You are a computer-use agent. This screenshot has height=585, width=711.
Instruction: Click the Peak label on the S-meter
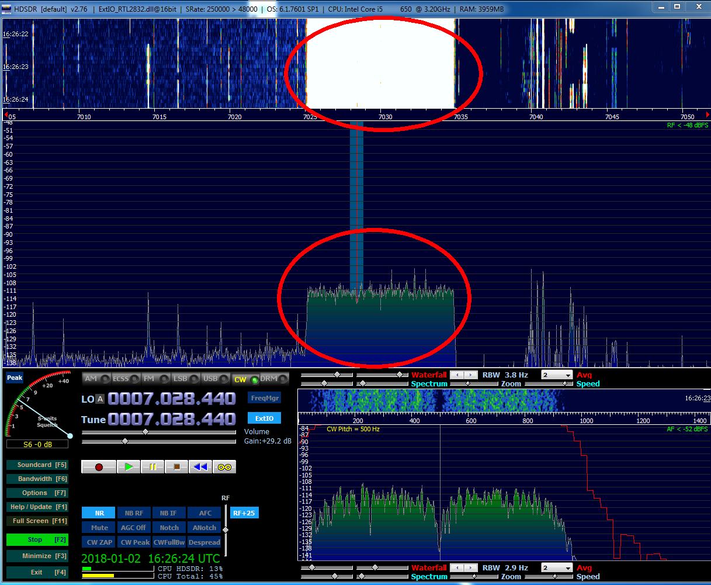point(15,378)
